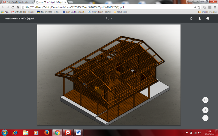Open the Itaú Uniclass bookmark
The width and height of the screenshot is (218, 136).
(48, 12)
